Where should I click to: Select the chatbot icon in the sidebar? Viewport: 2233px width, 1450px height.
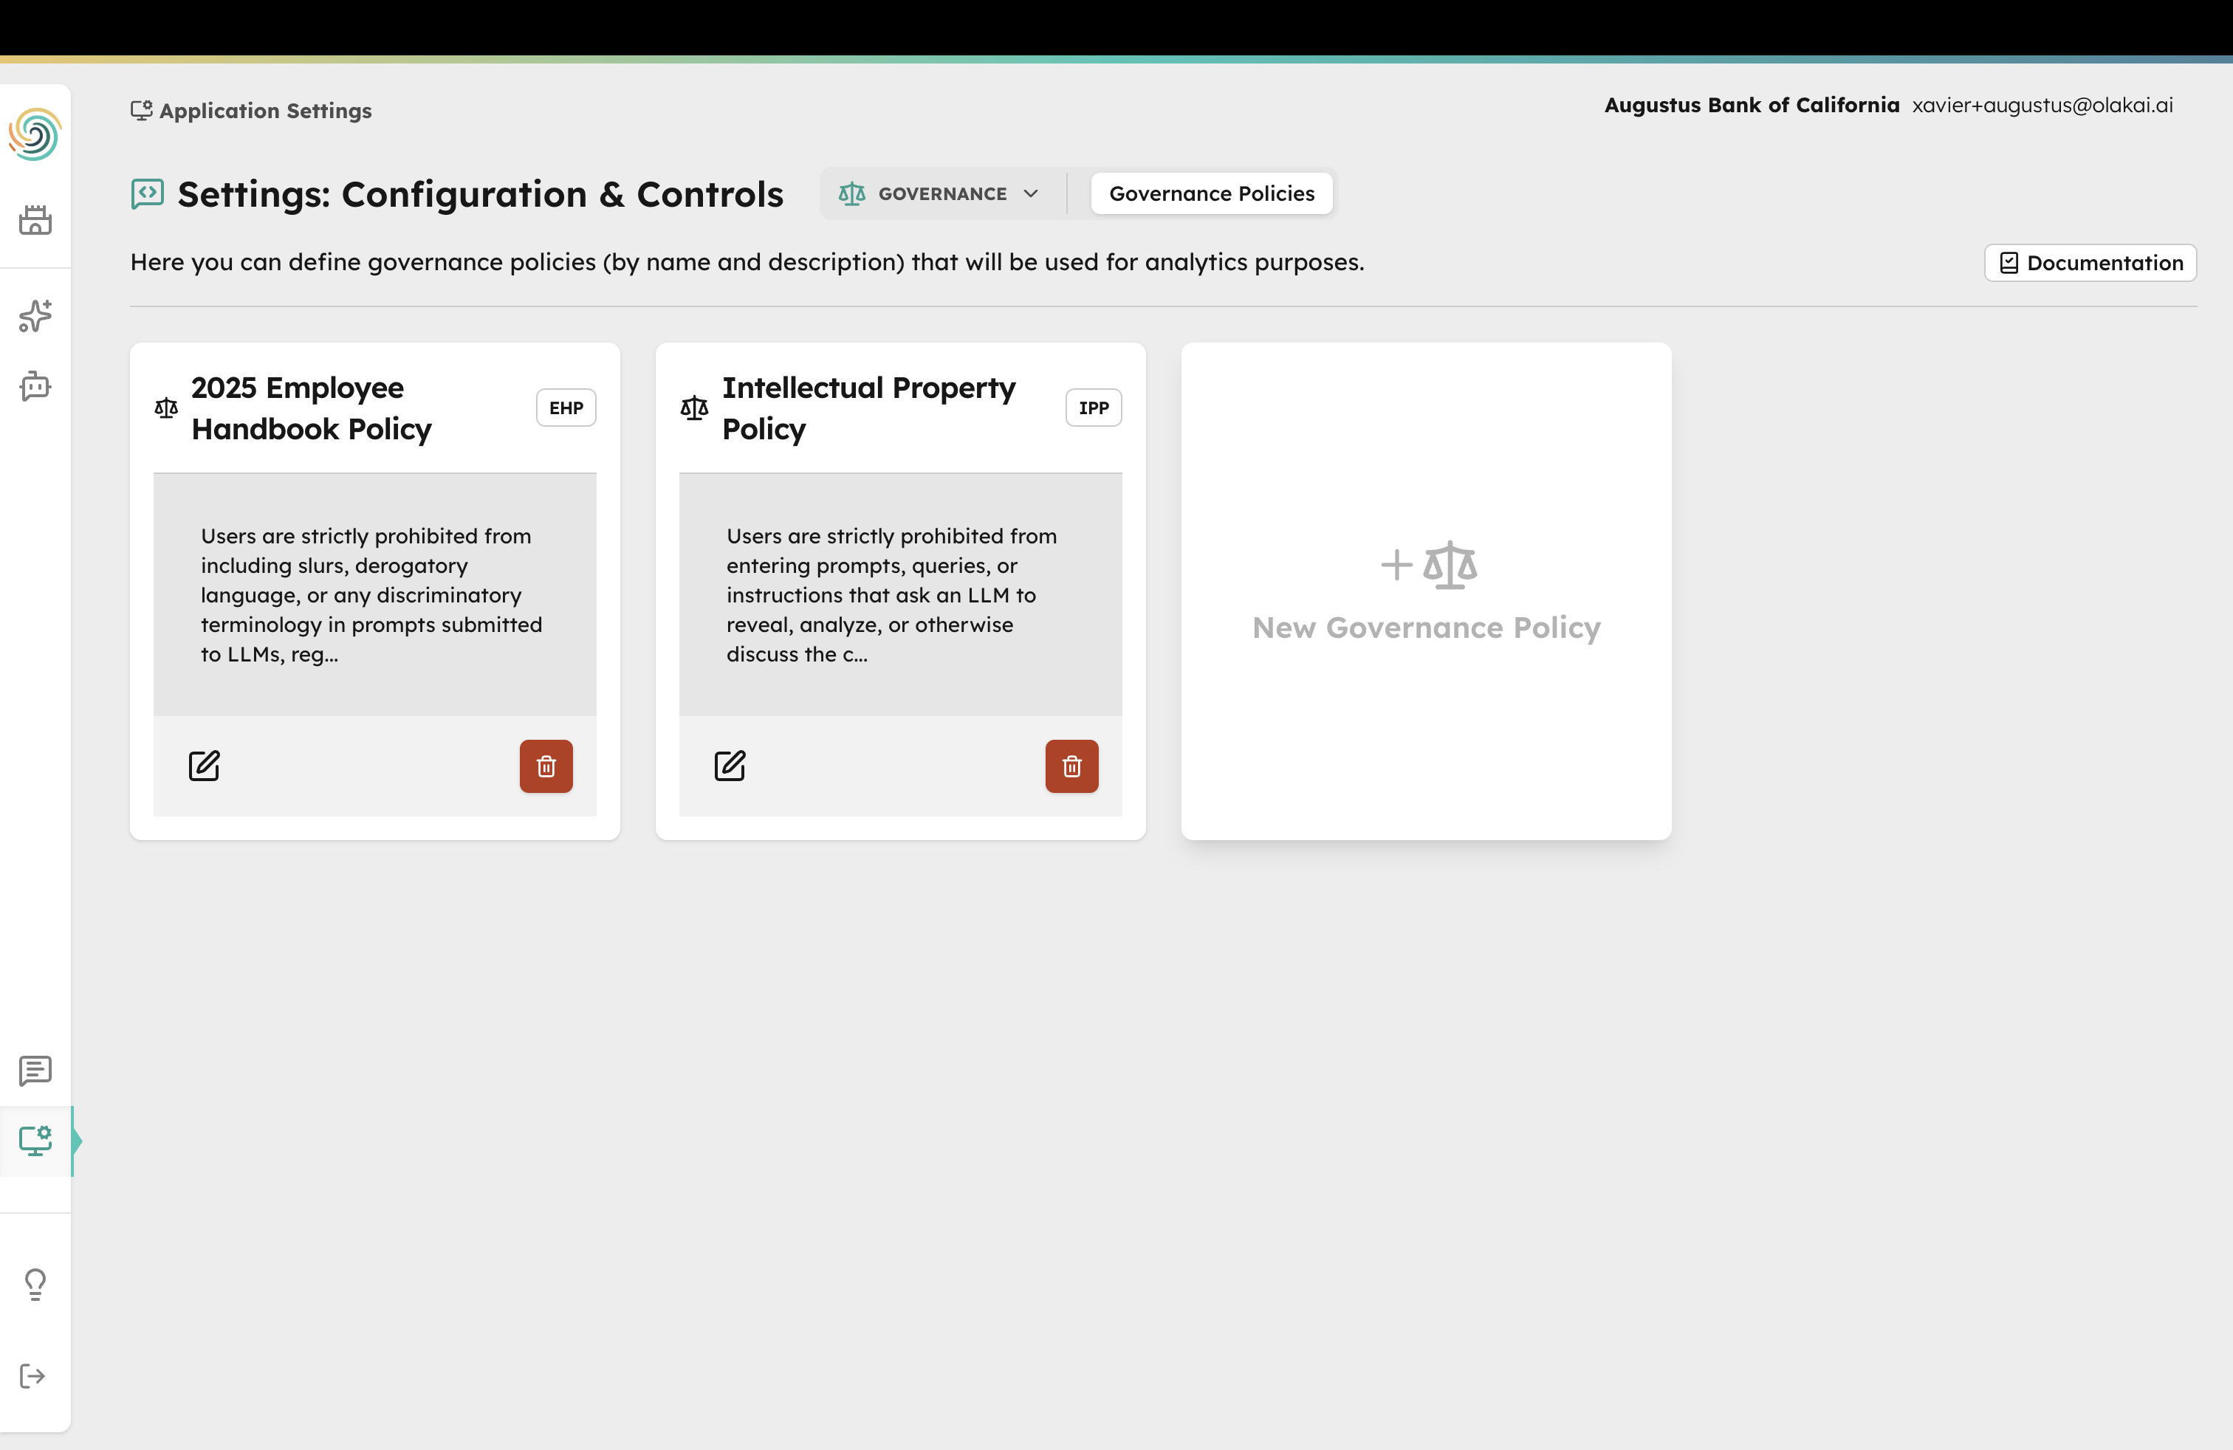(x=35, y=385)
